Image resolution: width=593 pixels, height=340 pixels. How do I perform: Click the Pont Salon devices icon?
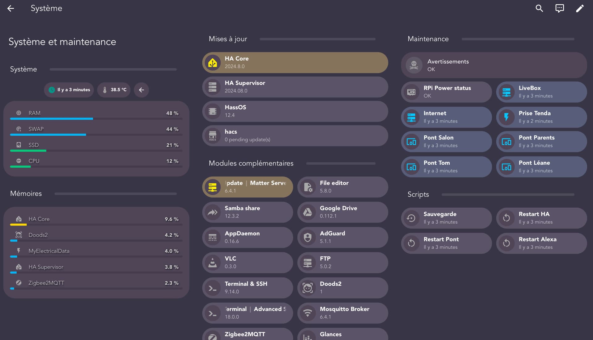[411, 142]
